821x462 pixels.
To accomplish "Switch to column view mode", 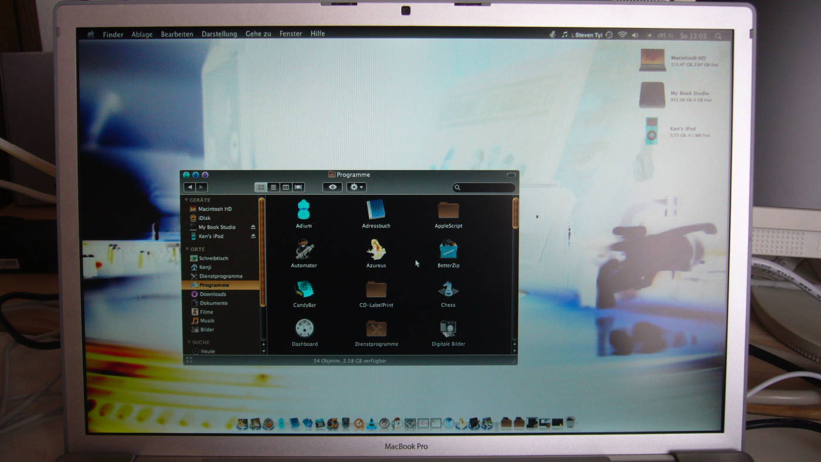I will 286,188.
